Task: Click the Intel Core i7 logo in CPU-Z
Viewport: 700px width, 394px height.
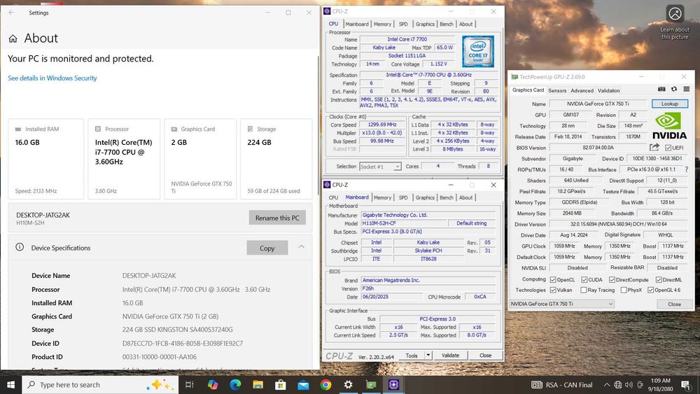Action: (477, 52)
